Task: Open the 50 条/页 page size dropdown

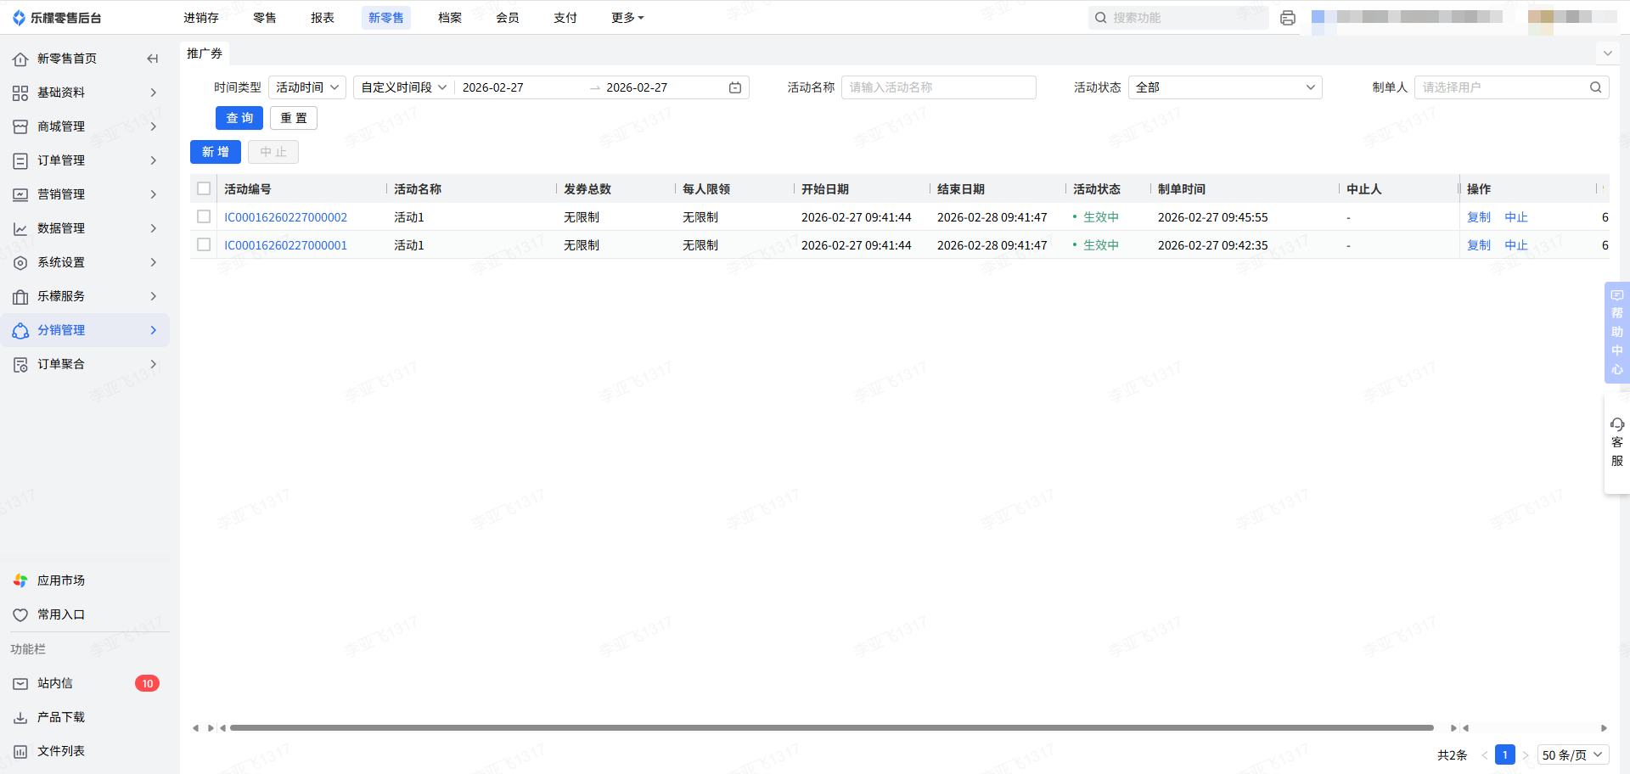Action: pos(1573,754)
